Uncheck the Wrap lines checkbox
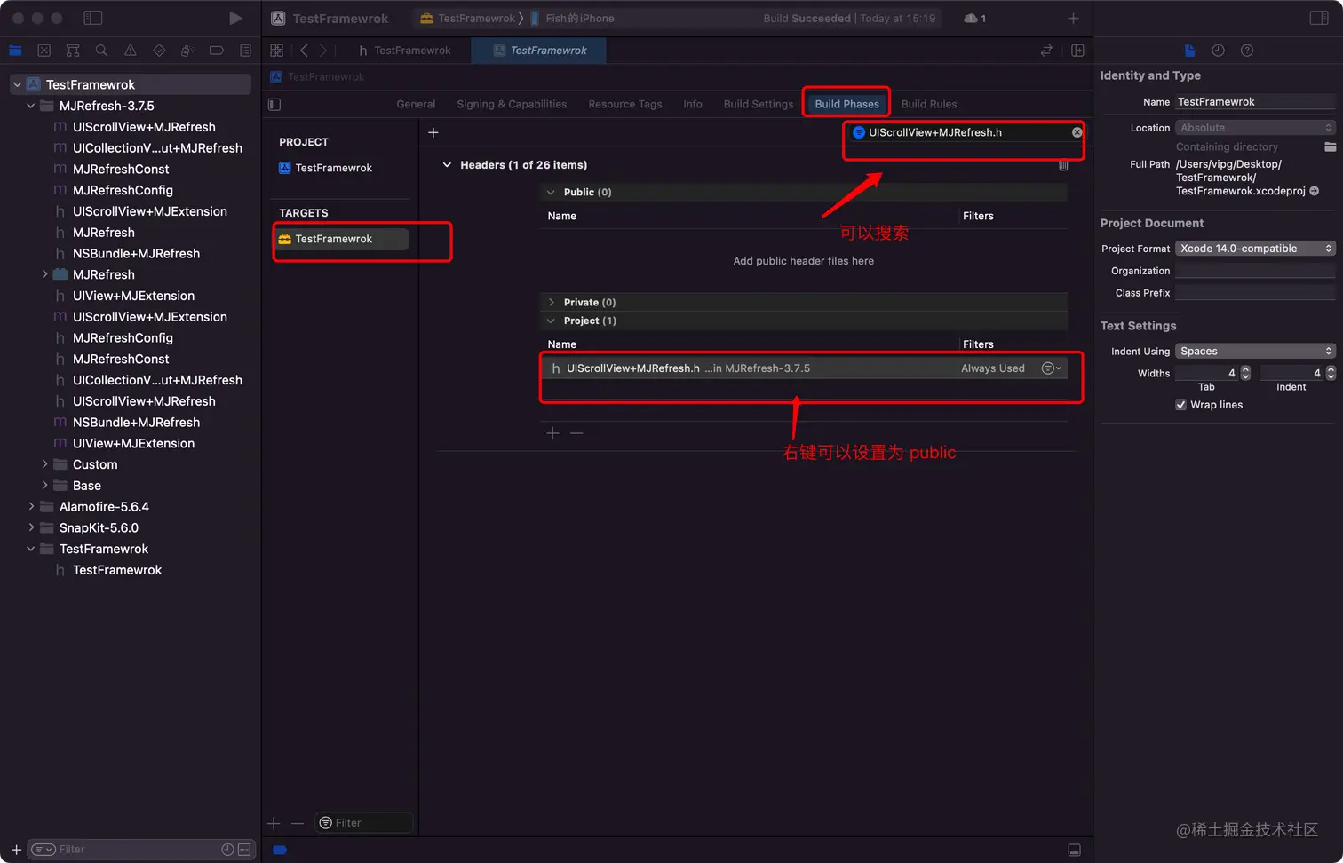Screen dimensions: 1343x863 tap(1180, 405)
